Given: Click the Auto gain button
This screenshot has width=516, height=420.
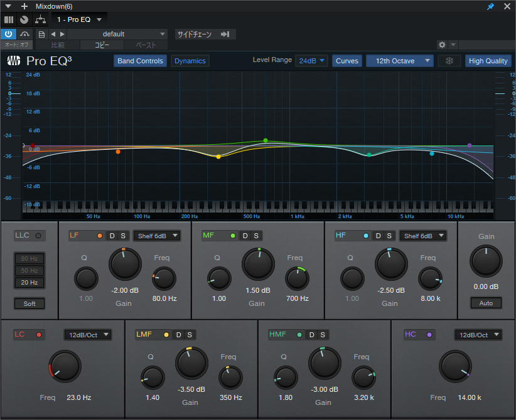Looking at the screenshot, I should tap(486, 303).
